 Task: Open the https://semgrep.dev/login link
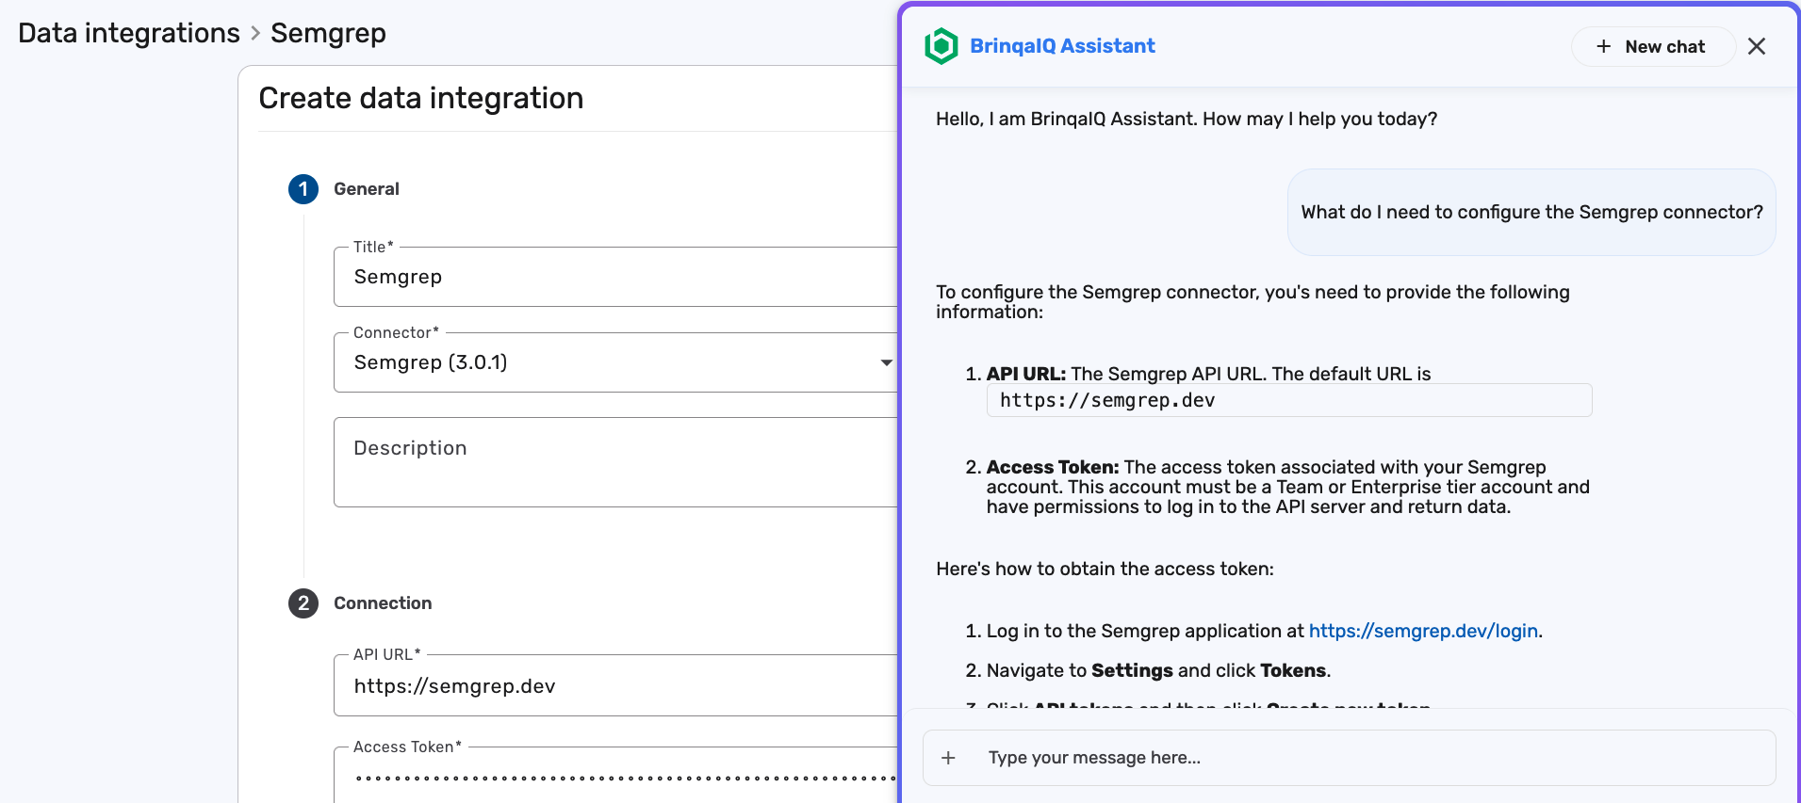click(x=1423, y=631)
